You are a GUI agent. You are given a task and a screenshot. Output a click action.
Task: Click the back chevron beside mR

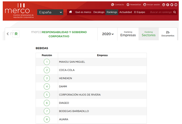tap(8, 34)
